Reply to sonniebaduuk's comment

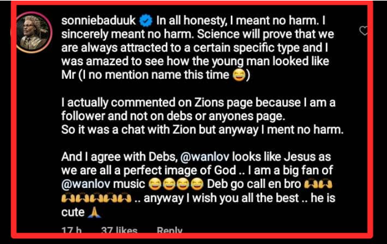coord(170,230)
